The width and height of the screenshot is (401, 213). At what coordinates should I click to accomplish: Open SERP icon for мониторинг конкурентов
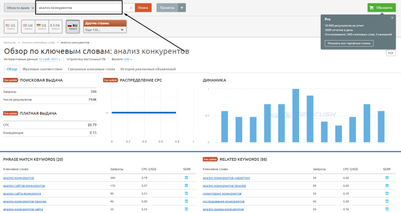pyautogui.click(x=387, y=194)
